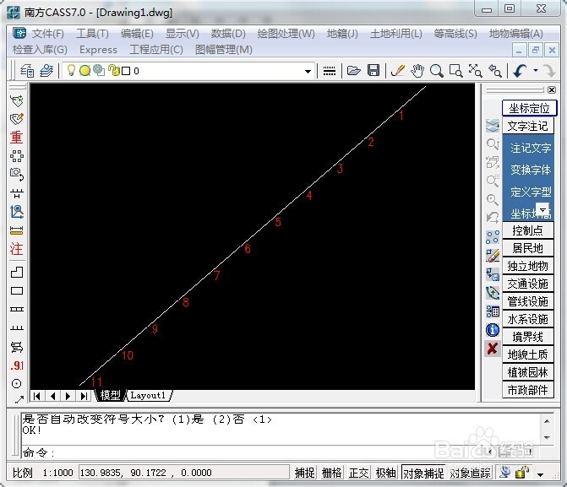This screenshot has height=487, width=567.
Task: Click the linetype lines icon
Action: [x=329, y=71]
